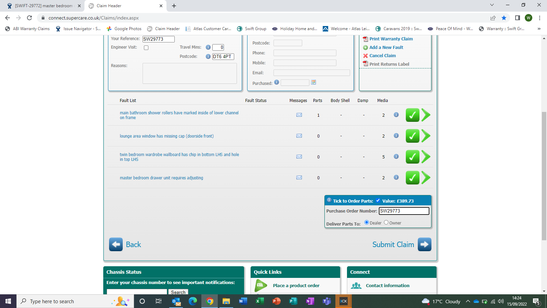The image size is (547, 308).
Task: Click info icon for lounge area window fault
Action: 396,136
